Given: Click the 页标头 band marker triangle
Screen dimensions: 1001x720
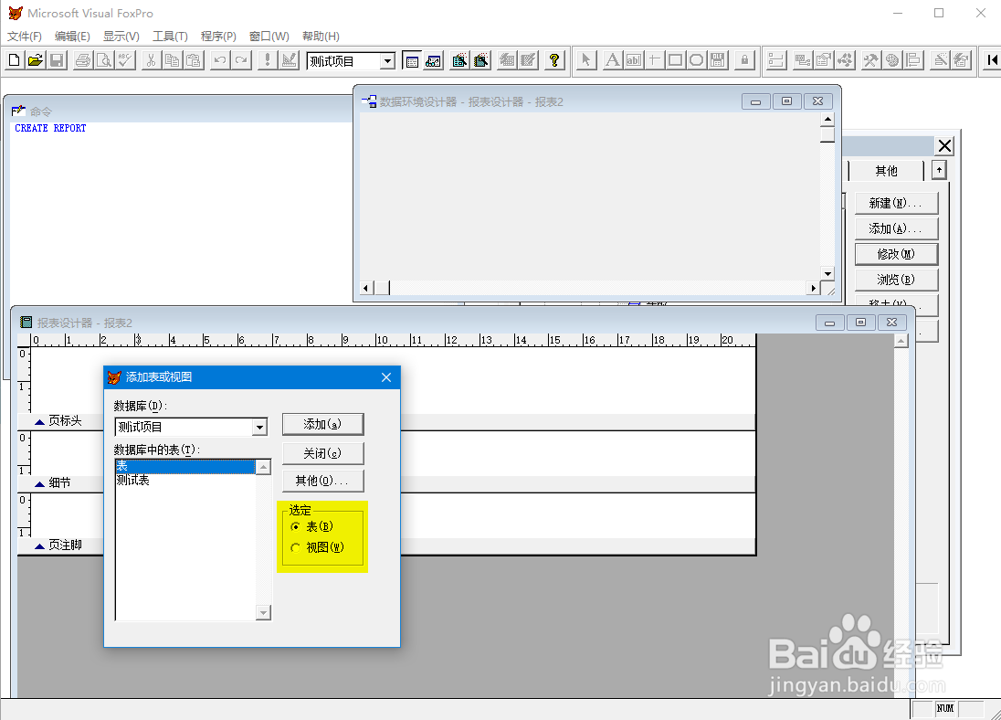Looking at the screenshot, I should (x=39, y=421).
